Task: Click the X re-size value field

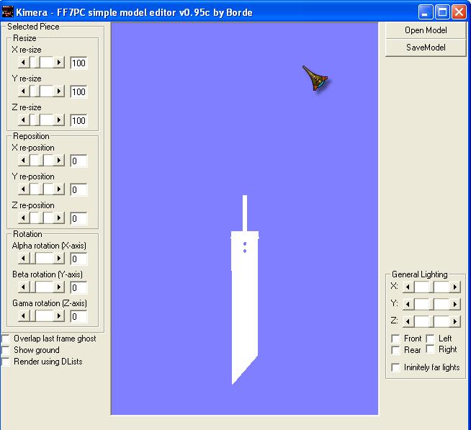Action: 78,63
